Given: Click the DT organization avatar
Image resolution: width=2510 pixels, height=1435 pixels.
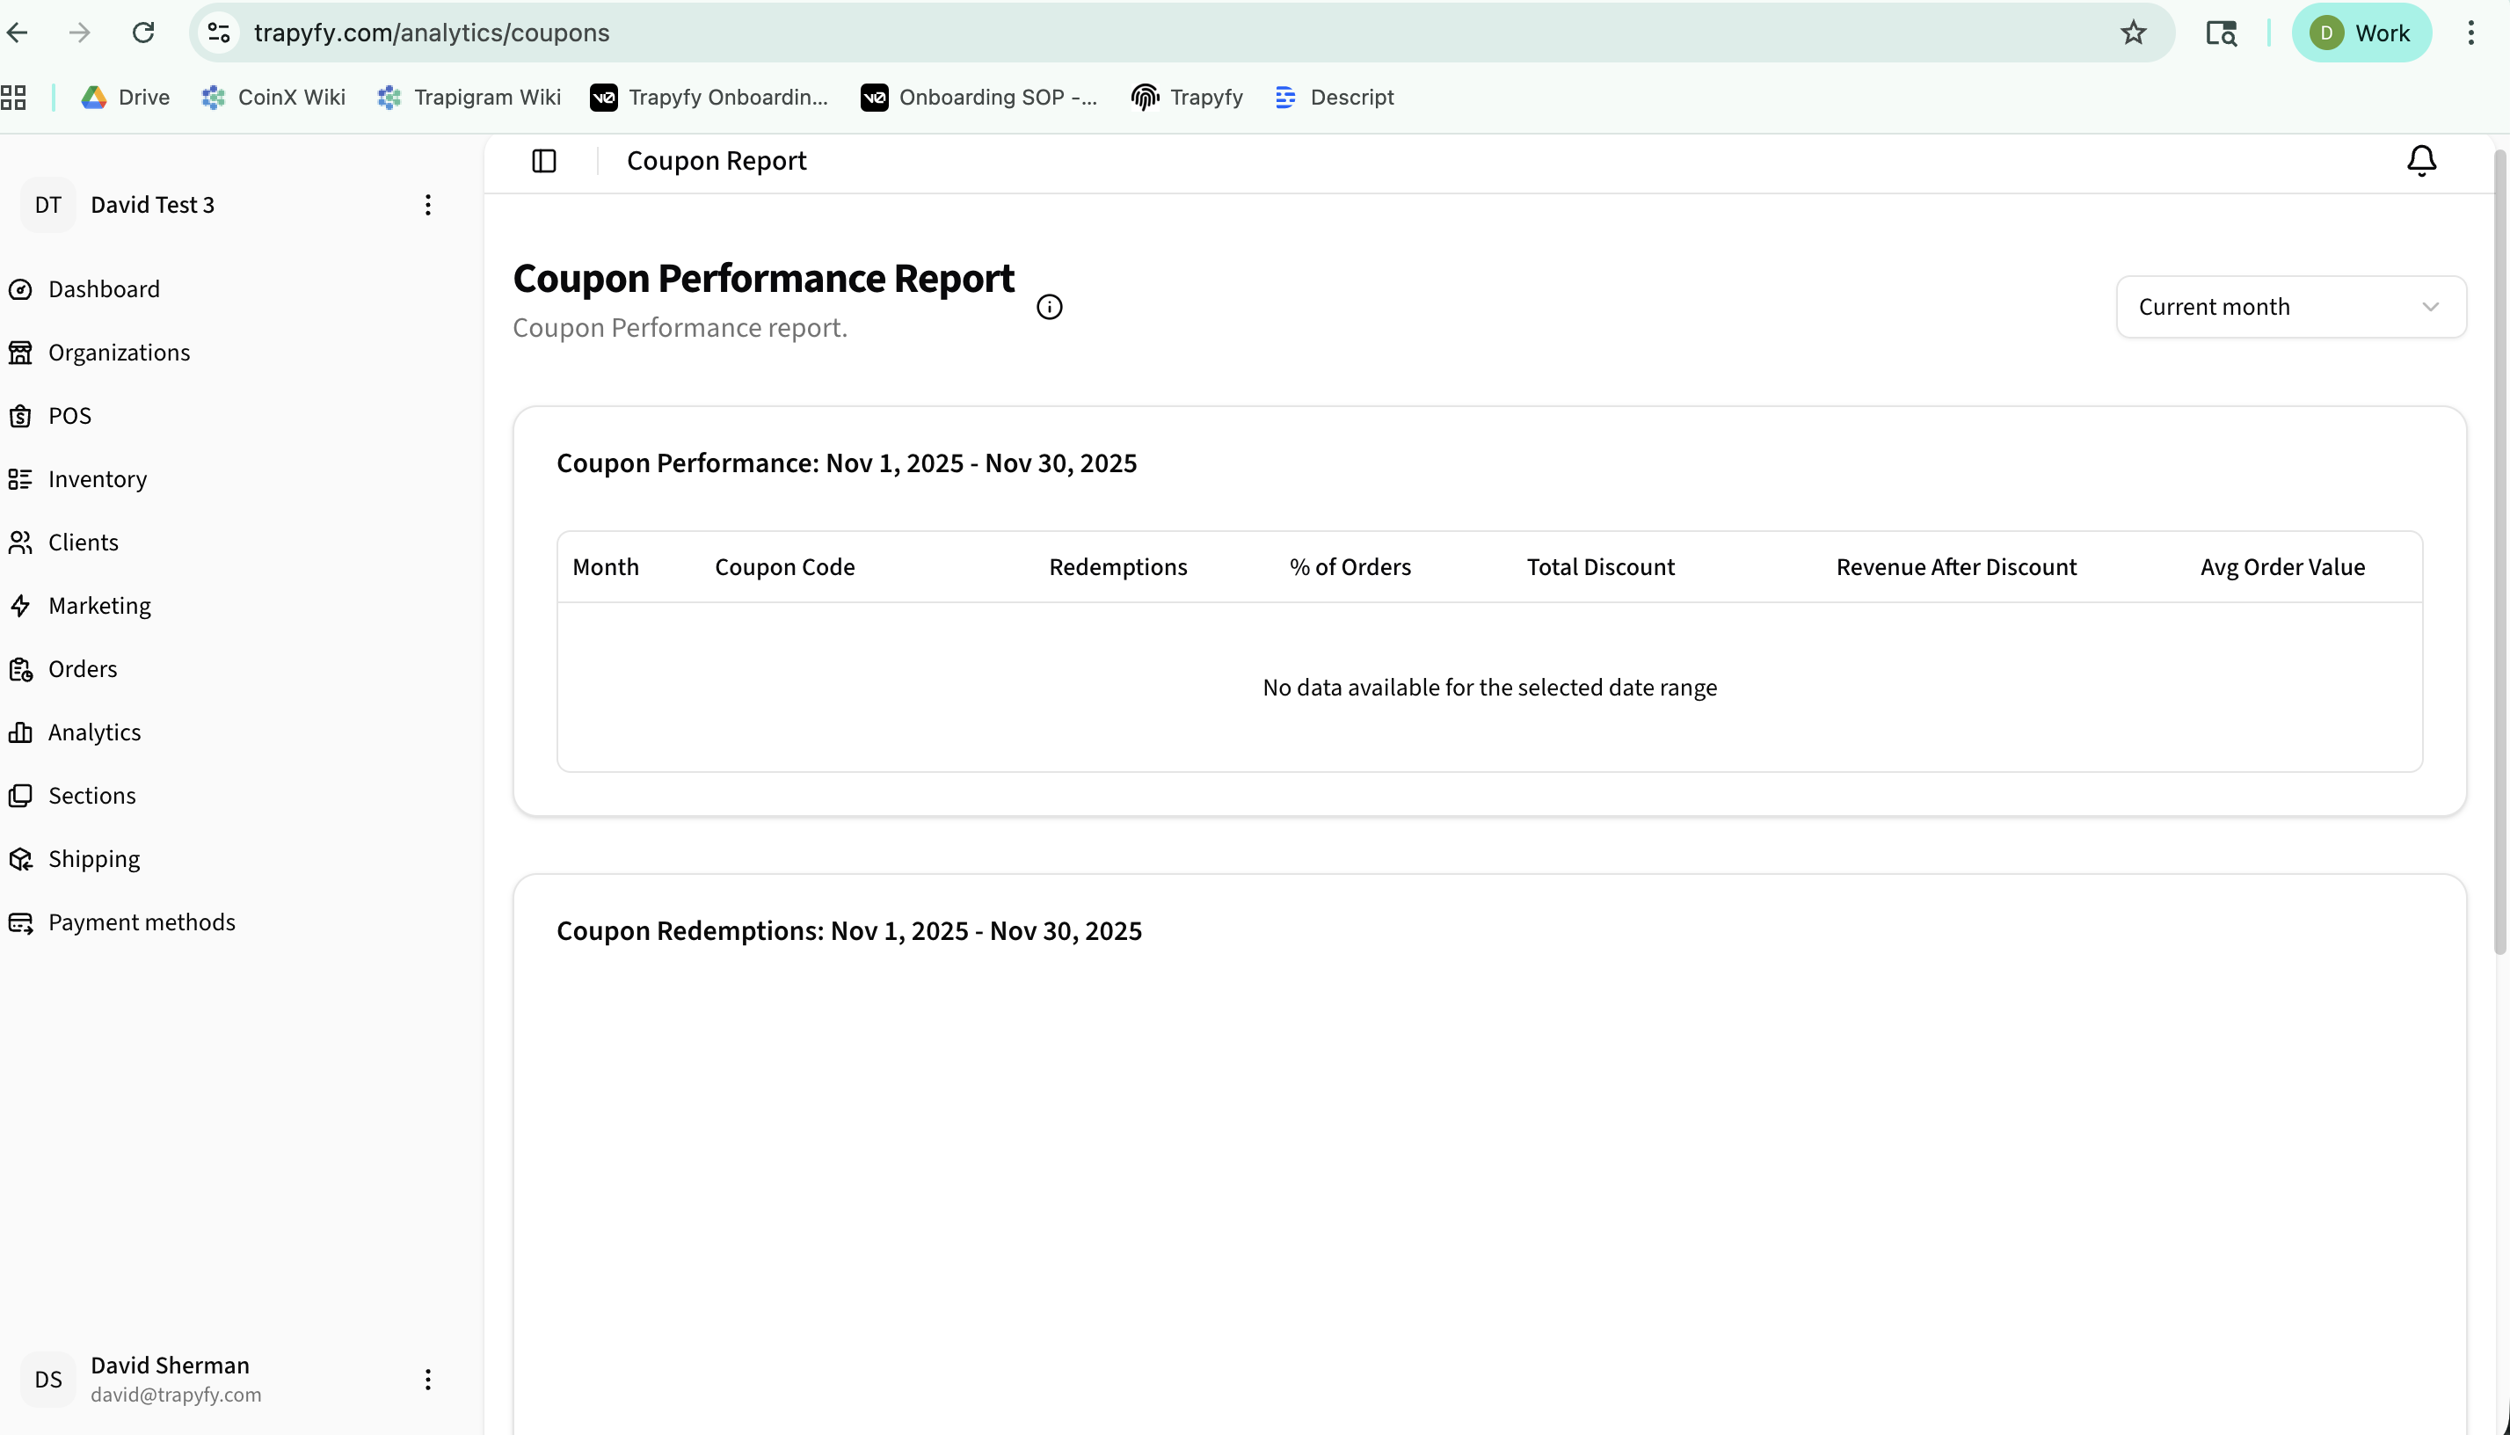Looking at the screenshot, I should coord(48,205).
